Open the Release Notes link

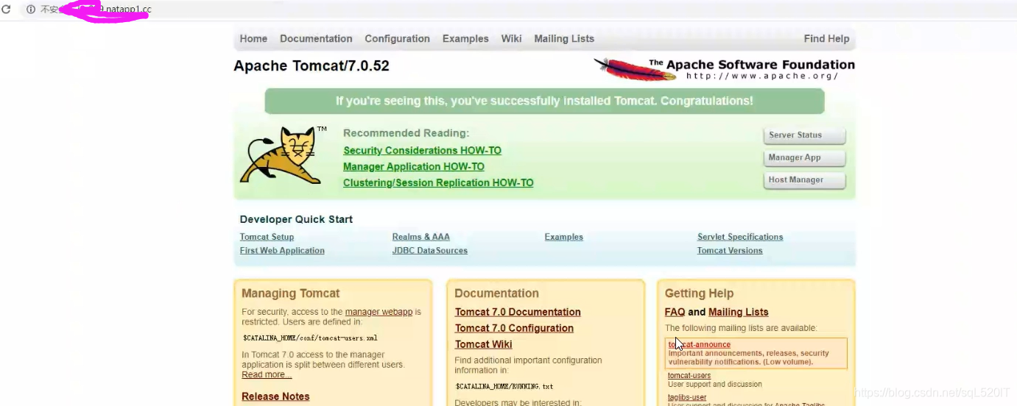click(275, 396)
